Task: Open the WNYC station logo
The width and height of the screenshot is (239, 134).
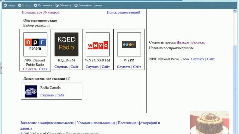Action: pos(98,44)
